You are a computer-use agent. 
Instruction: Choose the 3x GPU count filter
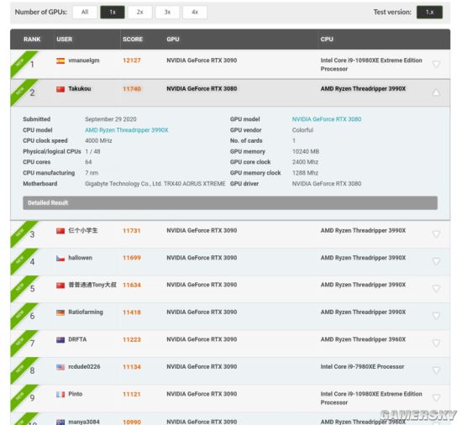click(x=167, y=13)
